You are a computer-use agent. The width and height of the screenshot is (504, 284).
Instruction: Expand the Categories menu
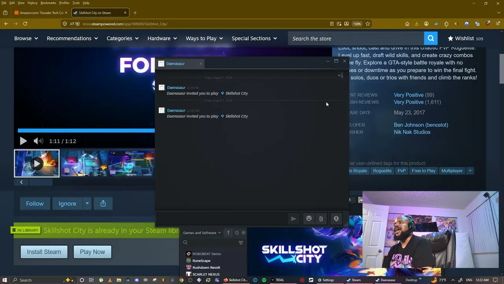pyautogui.click(x=122, y=38)
